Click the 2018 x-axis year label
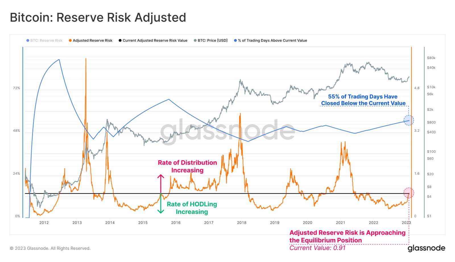Screen dimensions: 455x262 (242, 223)
